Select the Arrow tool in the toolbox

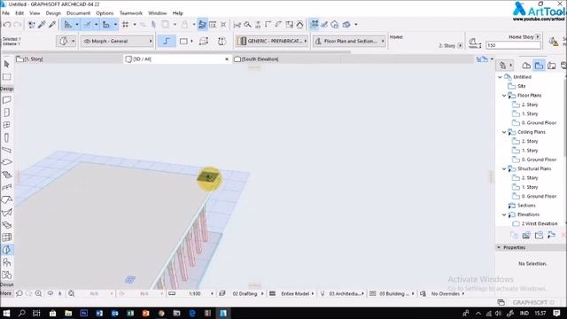6,65
